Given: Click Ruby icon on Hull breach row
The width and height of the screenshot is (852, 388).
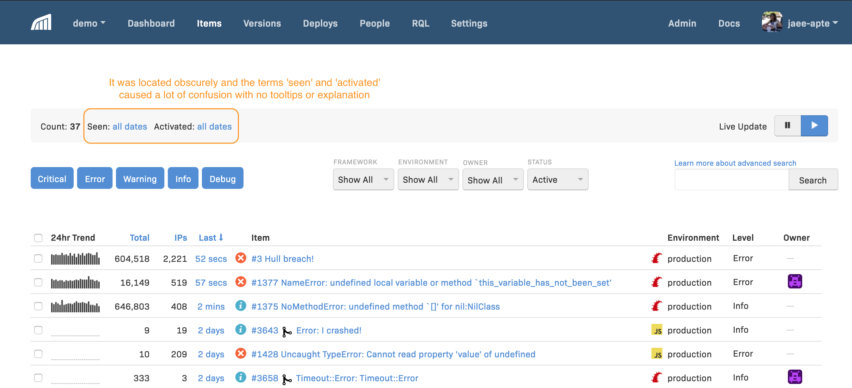Looking at the screenshot, I should pyautogui.click(x=657, y=258).
